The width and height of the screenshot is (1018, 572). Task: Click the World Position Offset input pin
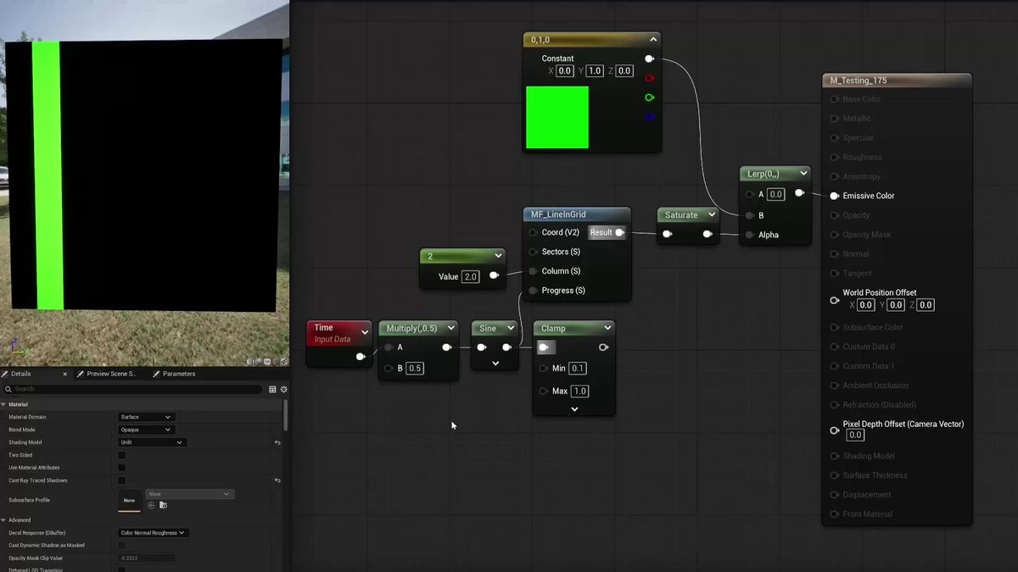[x=835, y=300]
